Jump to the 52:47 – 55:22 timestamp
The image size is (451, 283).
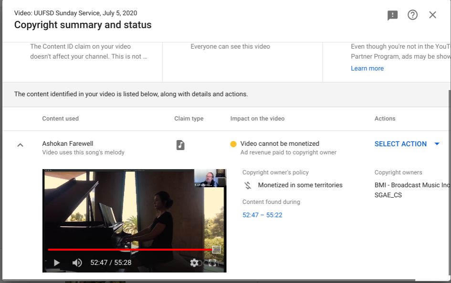262,215
